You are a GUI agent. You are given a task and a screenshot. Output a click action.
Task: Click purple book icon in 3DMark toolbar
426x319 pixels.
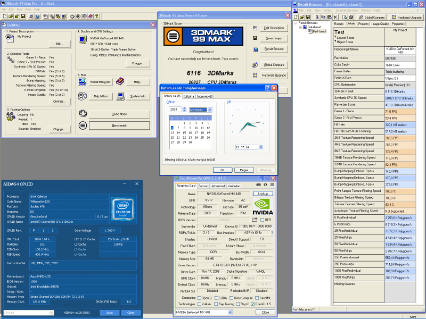91,16
